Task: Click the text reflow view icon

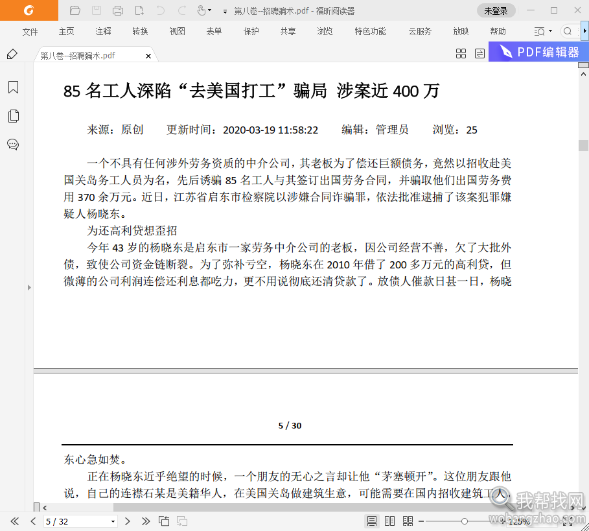Action: coord(479,54)
